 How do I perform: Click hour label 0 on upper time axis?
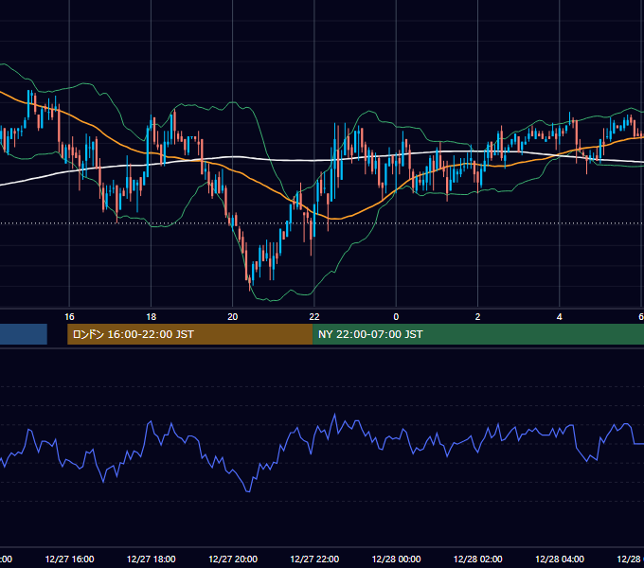pos(396,316)
